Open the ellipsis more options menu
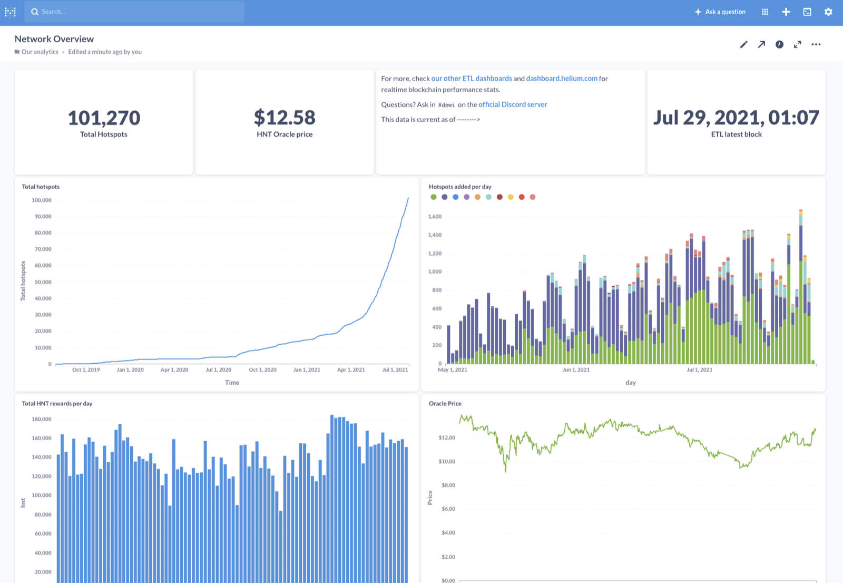Viewport: 843px width, 583px height. [x=816, y=44]
